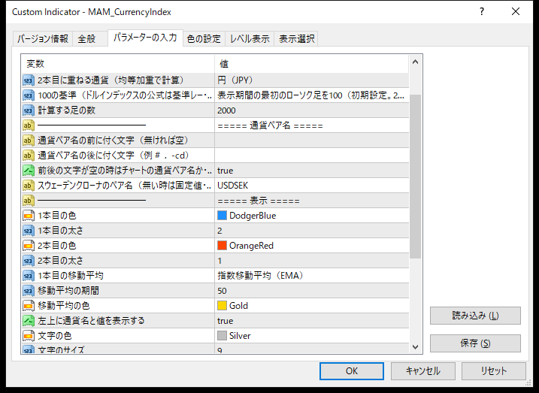Click the scrollbar down arrow
Viewport: 539px width, 393px height.
415,346
